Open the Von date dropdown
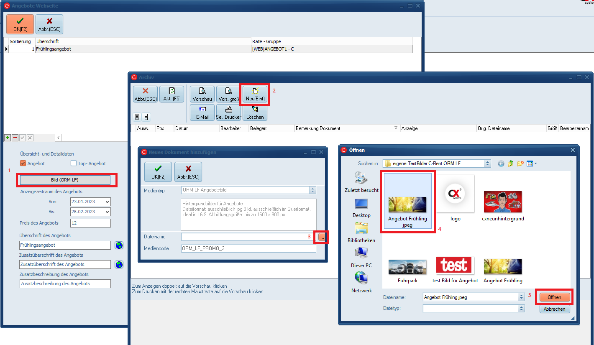This screenshot has width=594, height=345. 108,202
